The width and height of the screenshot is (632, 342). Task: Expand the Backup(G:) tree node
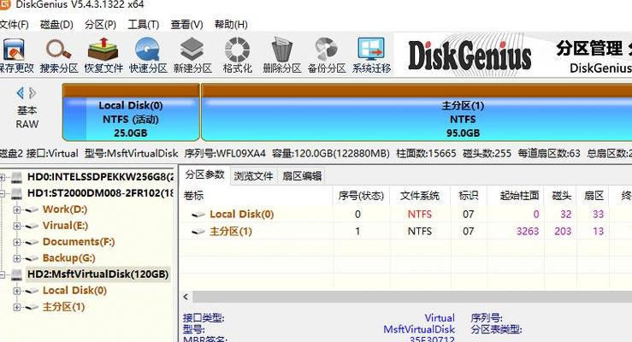click(x=16, y=258)
